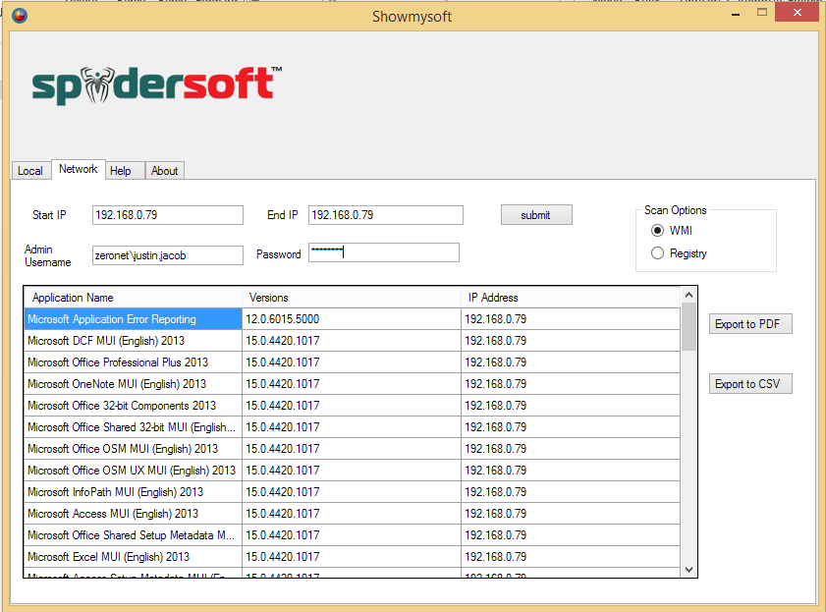Switch to the Local tab
826x612 pixels.
pyautogui.click(x=30, y=171)
